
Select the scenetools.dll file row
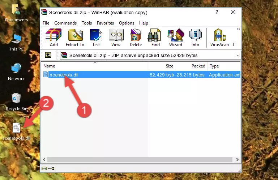[141, 75]
